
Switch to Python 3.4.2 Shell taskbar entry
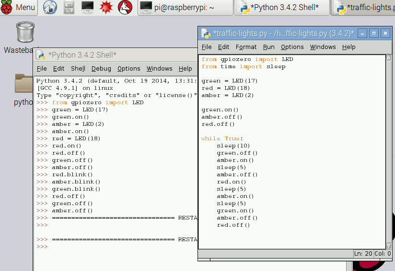281,7
